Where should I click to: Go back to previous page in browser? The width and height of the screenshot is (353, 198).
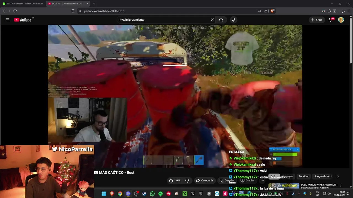click(x=4, y=11)
